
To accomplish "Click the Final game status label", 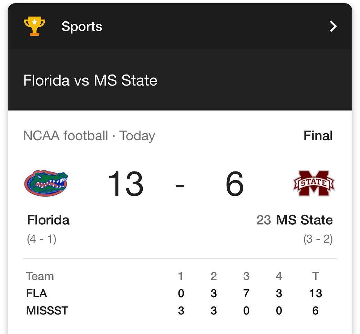I will tap(318, 136).
